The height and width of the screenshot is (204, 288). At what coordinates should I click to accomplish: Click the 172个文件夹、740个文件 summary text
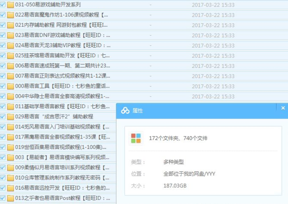(178, 138)
